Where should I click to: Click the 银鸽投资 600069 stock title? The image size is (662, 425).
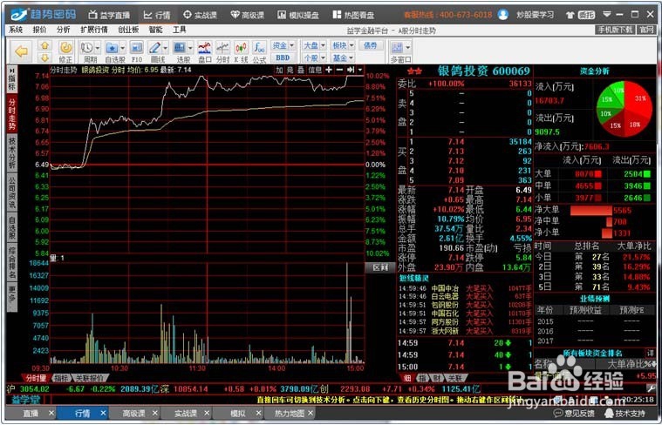pyautogui.click(x=483, y=71)
